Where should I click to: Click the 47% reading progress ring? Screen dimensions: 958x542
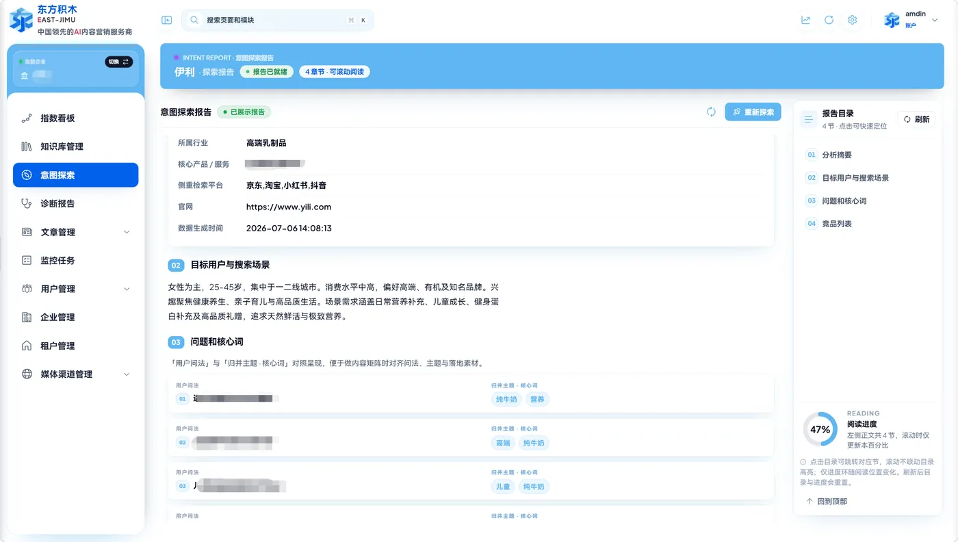pos(820,430)
